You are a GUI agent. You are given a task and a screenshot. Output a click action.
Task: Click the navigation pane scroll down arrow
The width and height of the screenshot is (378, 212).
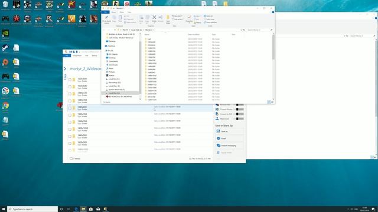point(140,99)
